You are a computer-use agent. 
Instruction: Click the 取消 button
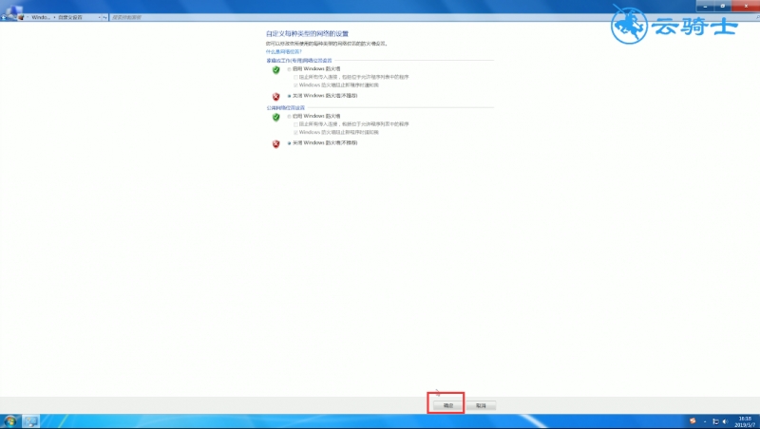(x=481, y=405)
